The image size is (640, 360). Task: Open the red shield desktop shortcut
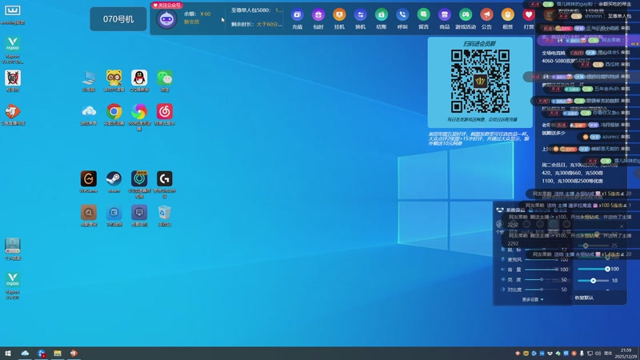pos(13,78)
